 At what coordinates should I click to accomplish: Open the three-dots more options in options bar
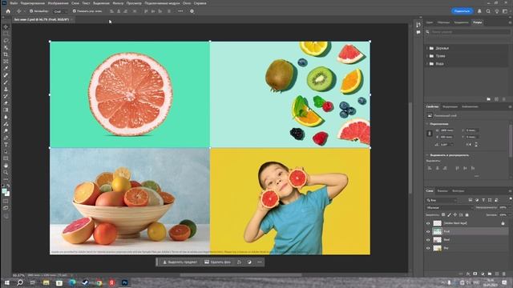pyautogui.click(x=180, y=11)
